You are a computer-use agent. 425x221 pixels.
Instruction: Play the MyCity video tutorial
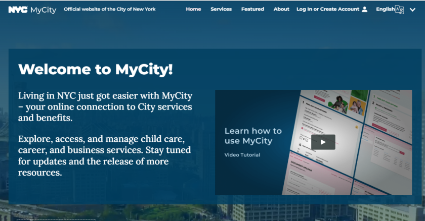click(x=323, y=142)
